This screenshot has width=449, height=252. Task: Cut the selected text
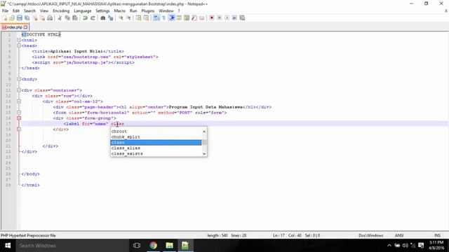coord(60,18)
